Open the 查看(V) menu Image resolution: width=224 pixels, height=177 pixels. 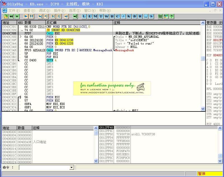click(29, 11)
